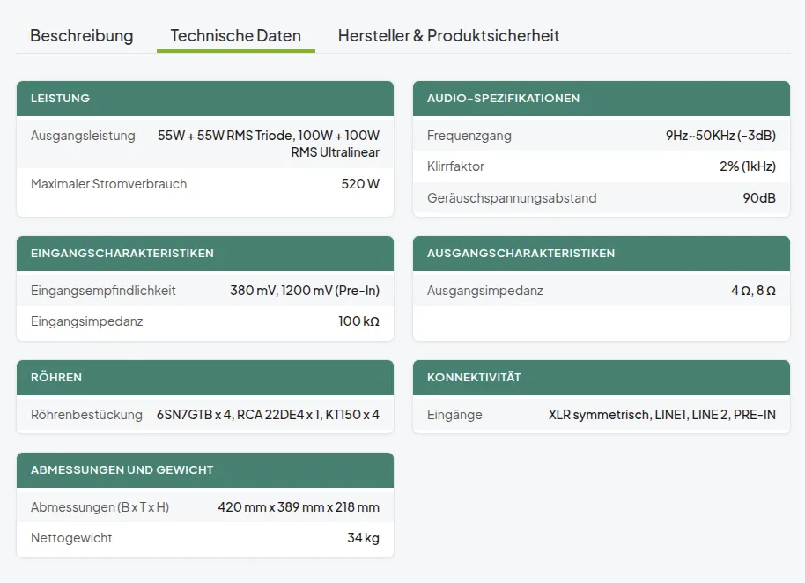Click the Abmessungen (B x T x H) label
Screen dimensions: 805x583
coord(100,507)
